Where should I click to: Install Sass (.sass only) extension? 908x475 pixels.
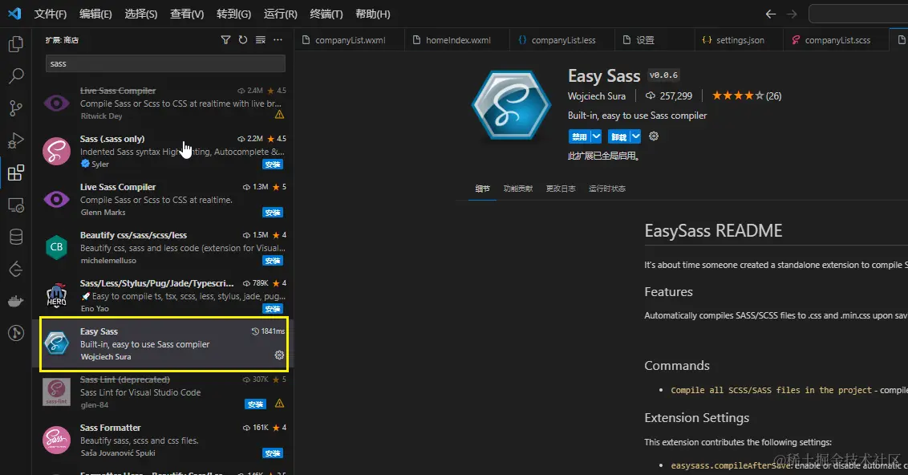pos(273,164)
